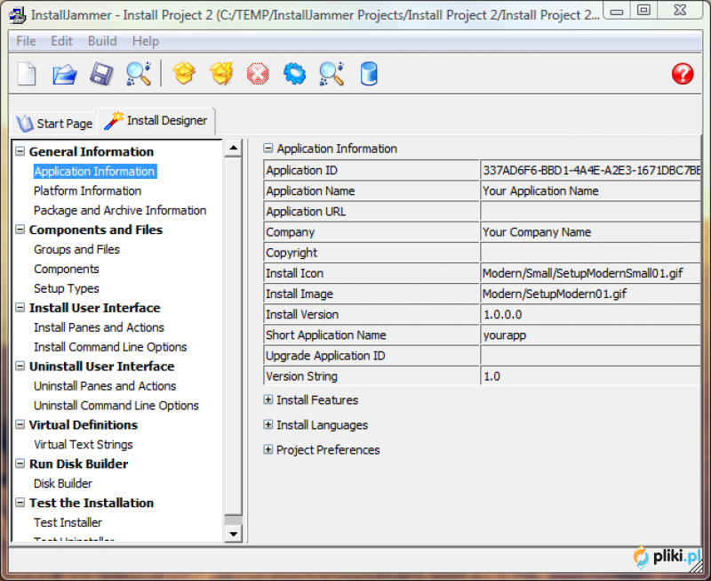Image resolution: width=711 pixels, height=581 pixels.
Task: Create a new project with the blank page icon
Action: pyautogui.click(x=27, y=74)
